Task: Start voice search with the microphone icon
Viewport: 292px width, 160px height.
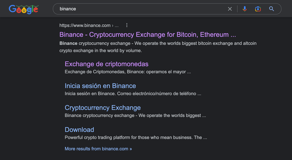Action: [x=244, y=9]
